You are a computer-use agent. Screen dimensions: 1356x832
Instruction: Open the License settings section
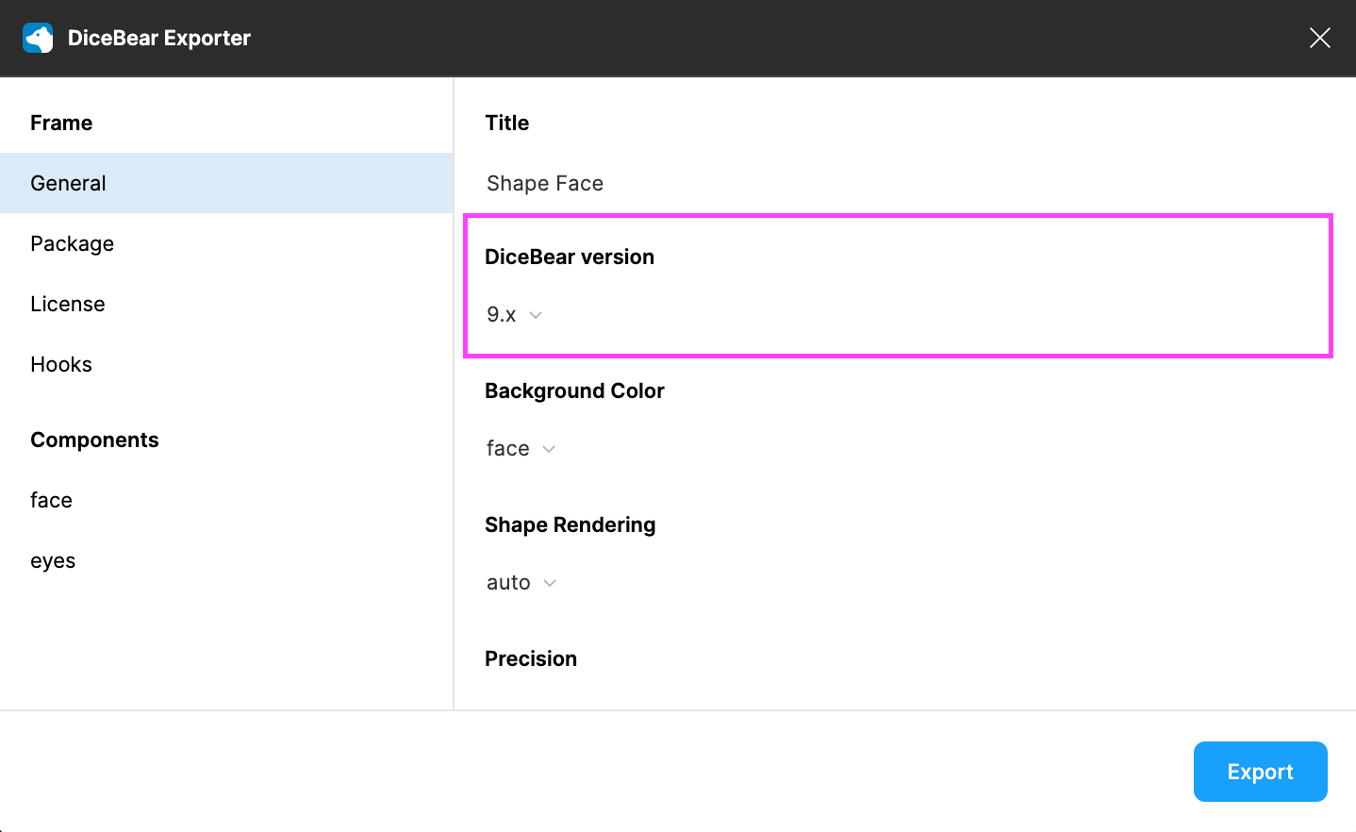[x=67, y=303]
